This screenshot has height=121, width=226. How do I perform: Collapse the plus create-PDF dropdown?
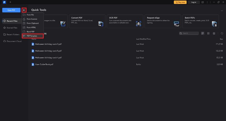24,10
